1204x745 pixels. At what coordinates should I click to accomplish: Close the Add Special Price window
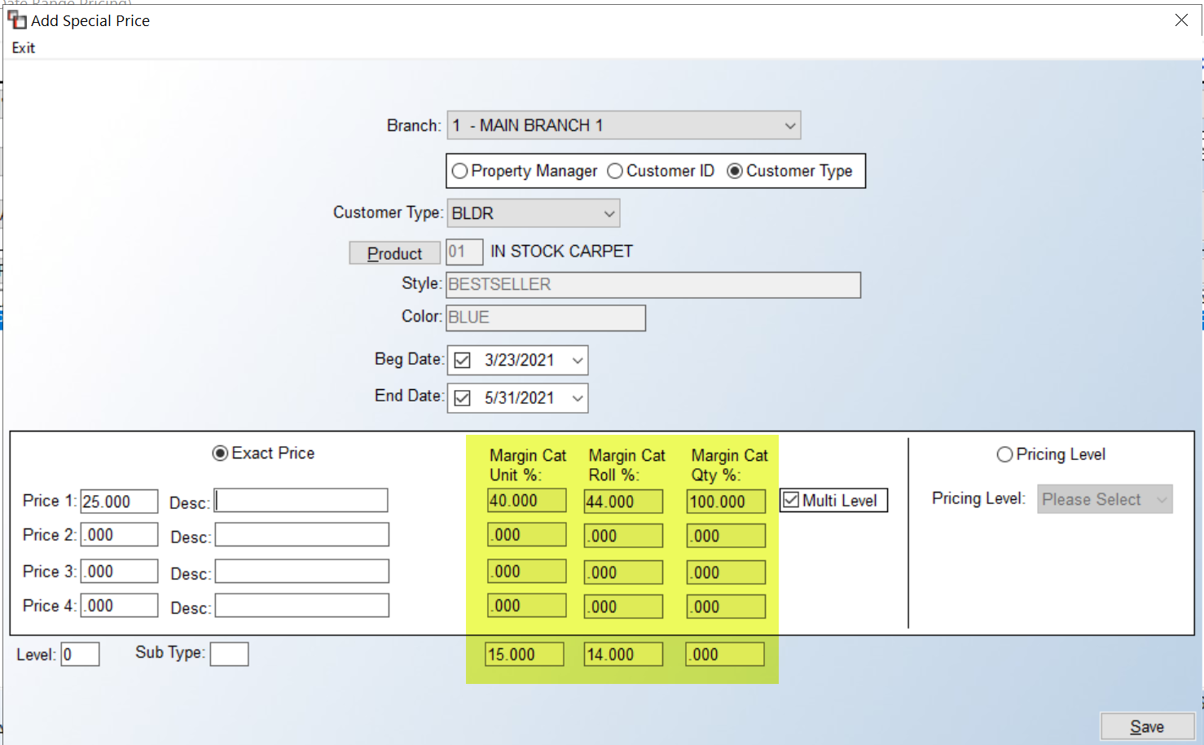point(1181,20)
